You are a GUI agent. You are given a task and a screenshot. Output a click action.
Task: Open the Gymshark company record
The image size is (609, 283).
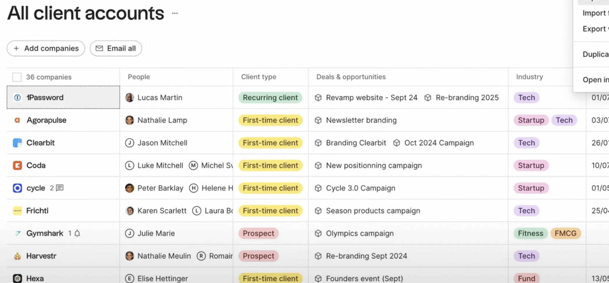pos(45,233)
